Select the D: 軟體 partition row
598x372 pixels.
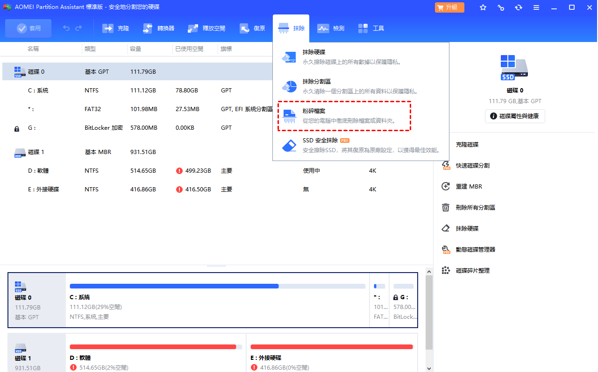(217, 171)
